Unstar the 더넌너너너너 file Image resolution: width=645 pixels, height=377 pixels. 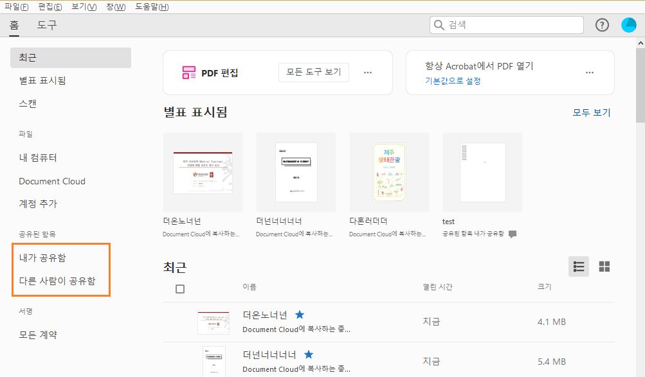pos(308,354)
